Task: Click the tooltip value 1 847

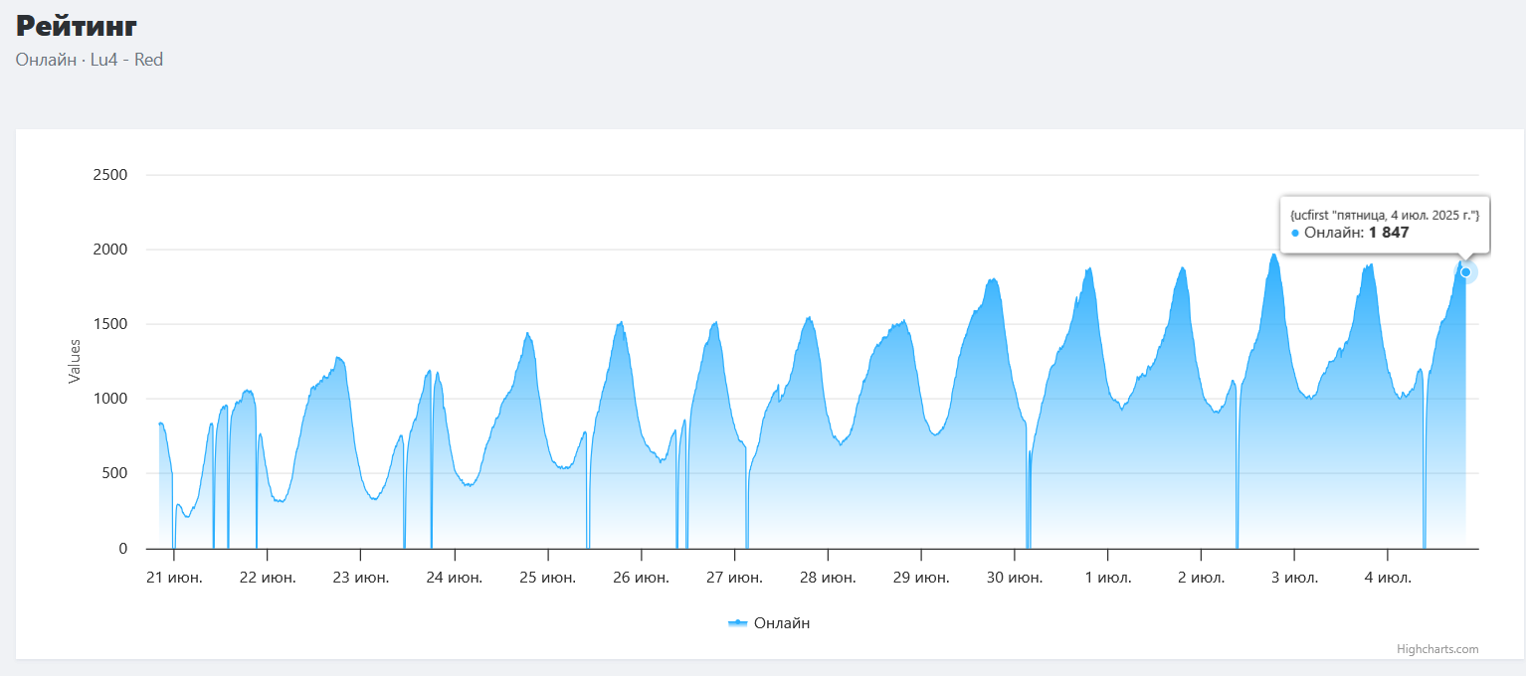Action: click(1389, 233)
